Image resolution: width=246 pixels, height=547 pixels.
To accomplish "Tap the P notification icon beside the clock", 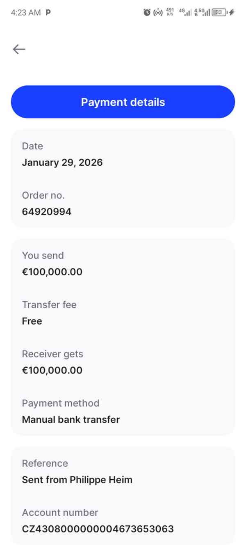I will 48,12.
